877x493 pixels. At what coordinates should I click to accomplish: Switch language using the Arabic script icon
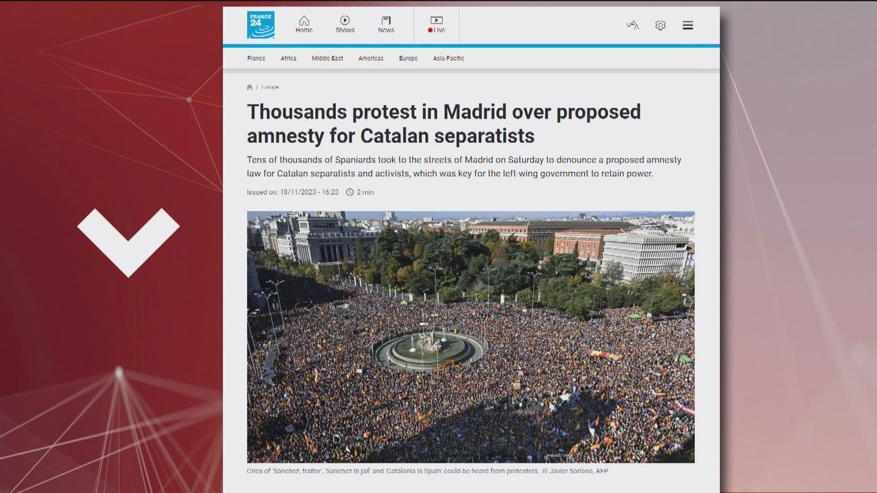pyautogui.click(x=632, y=24)
